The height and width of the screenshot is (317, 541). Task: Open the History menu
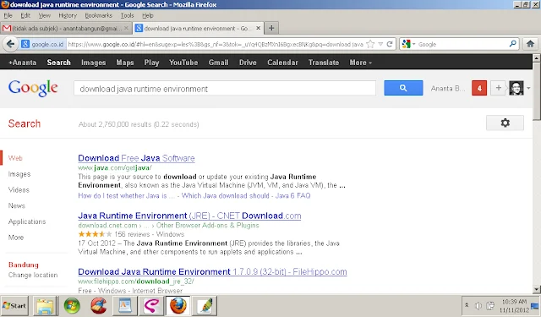pyautogui.click(x=68, y=15)
